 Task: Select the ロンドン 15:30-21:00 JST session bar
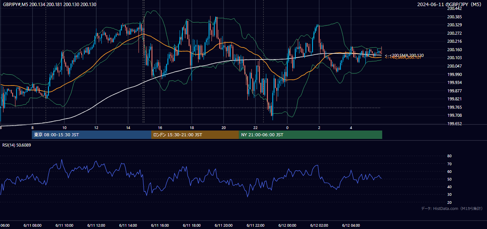195,135
